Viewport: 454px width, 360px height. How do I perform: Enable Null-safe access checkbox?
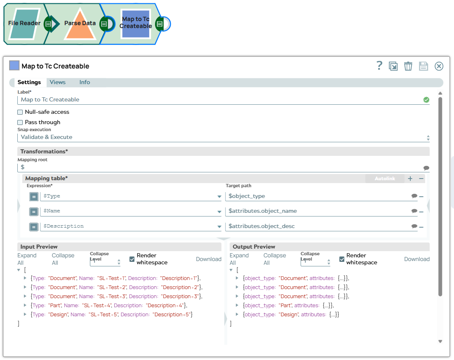pyautogui.click(x=20, y=112)
